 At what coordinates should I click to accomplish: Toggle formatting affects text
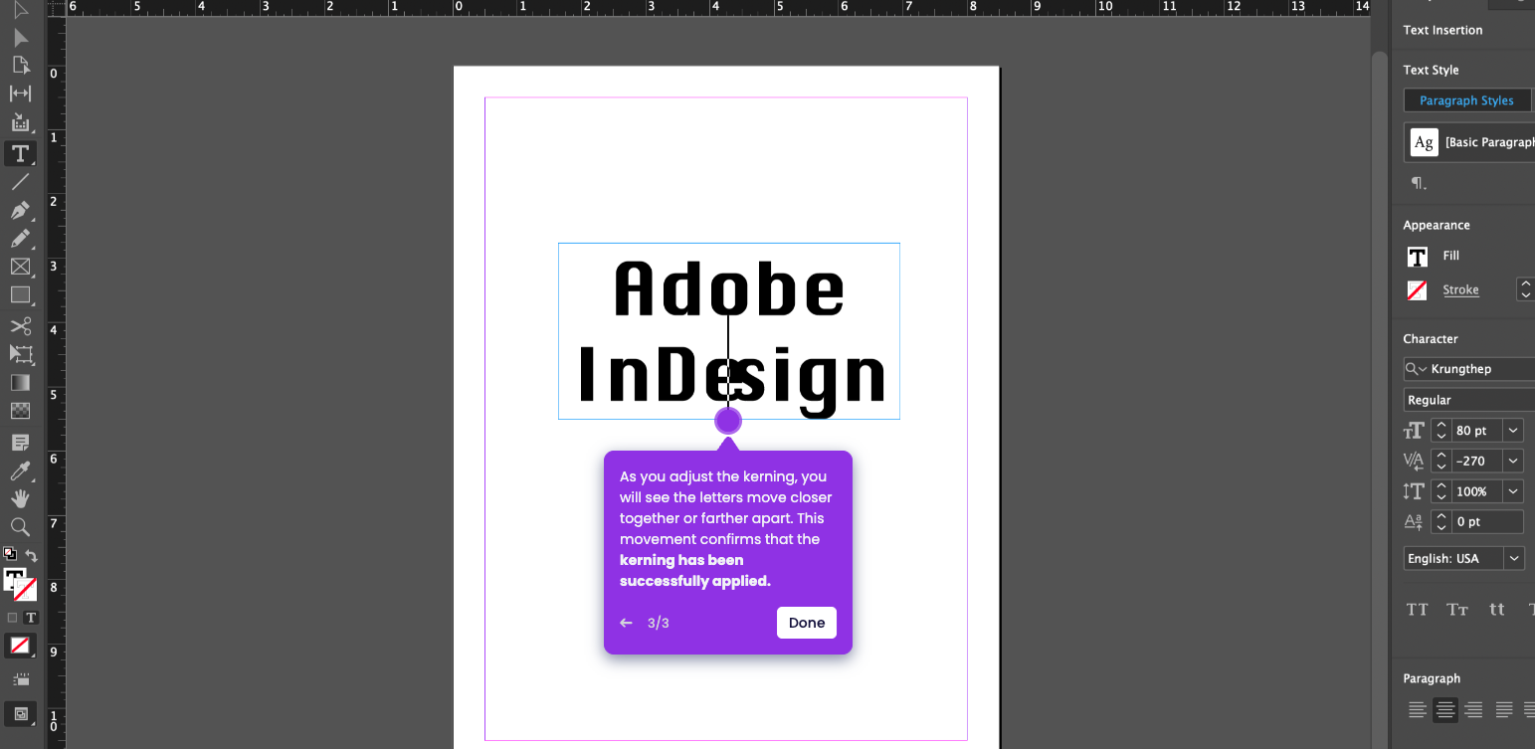(31, 618)
